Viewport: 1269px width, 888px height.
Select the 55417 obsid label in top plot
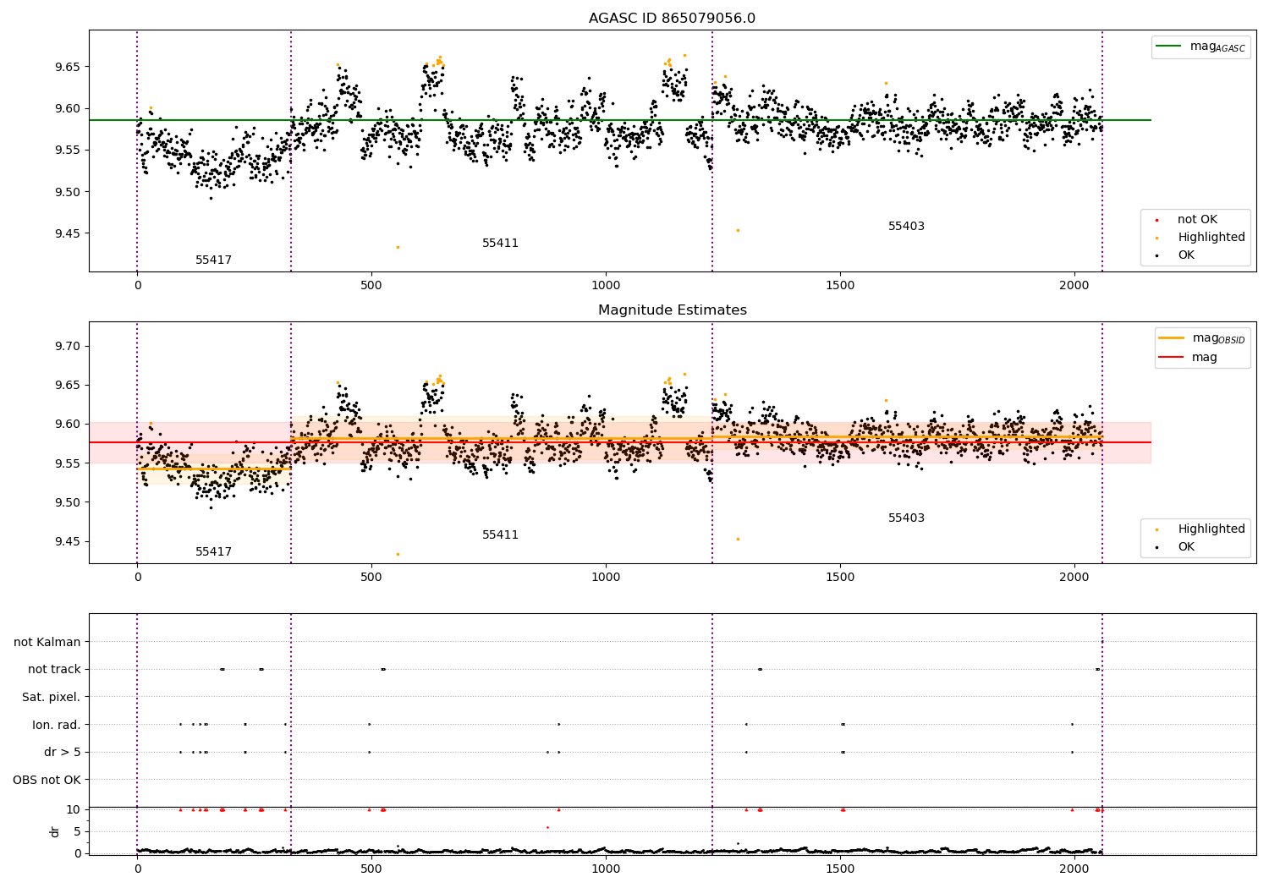[213, 260]
